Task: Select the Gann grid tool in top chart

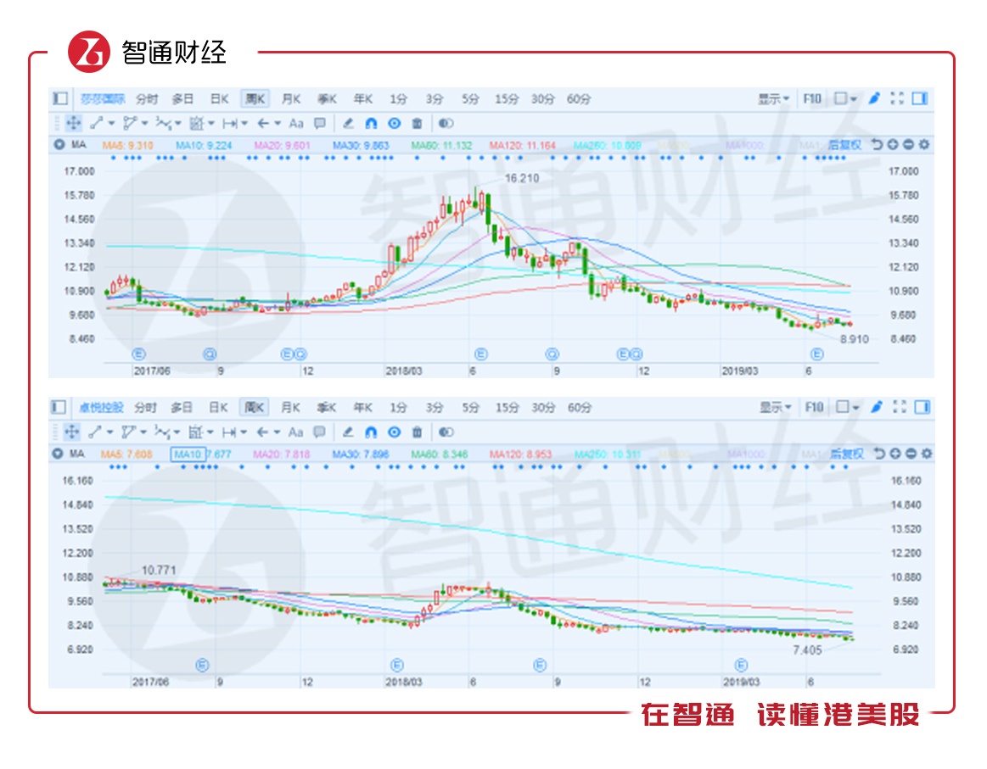Action: [x=196, y=123]
